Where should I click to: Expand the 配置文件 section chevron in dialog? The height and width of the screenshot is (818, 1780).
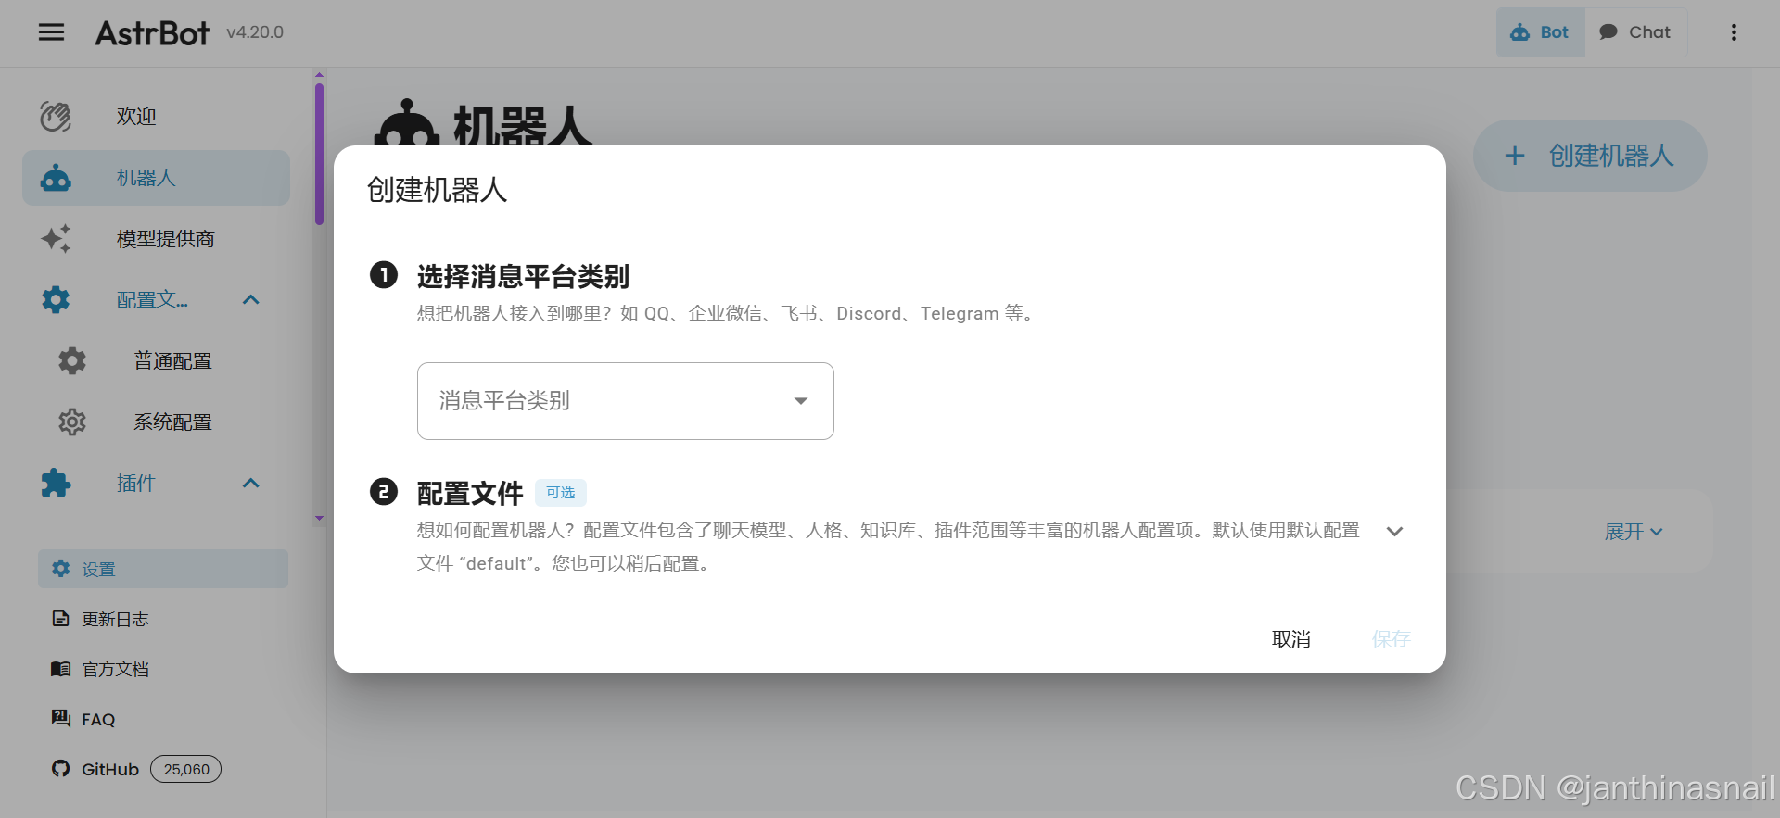point(1394,532)
